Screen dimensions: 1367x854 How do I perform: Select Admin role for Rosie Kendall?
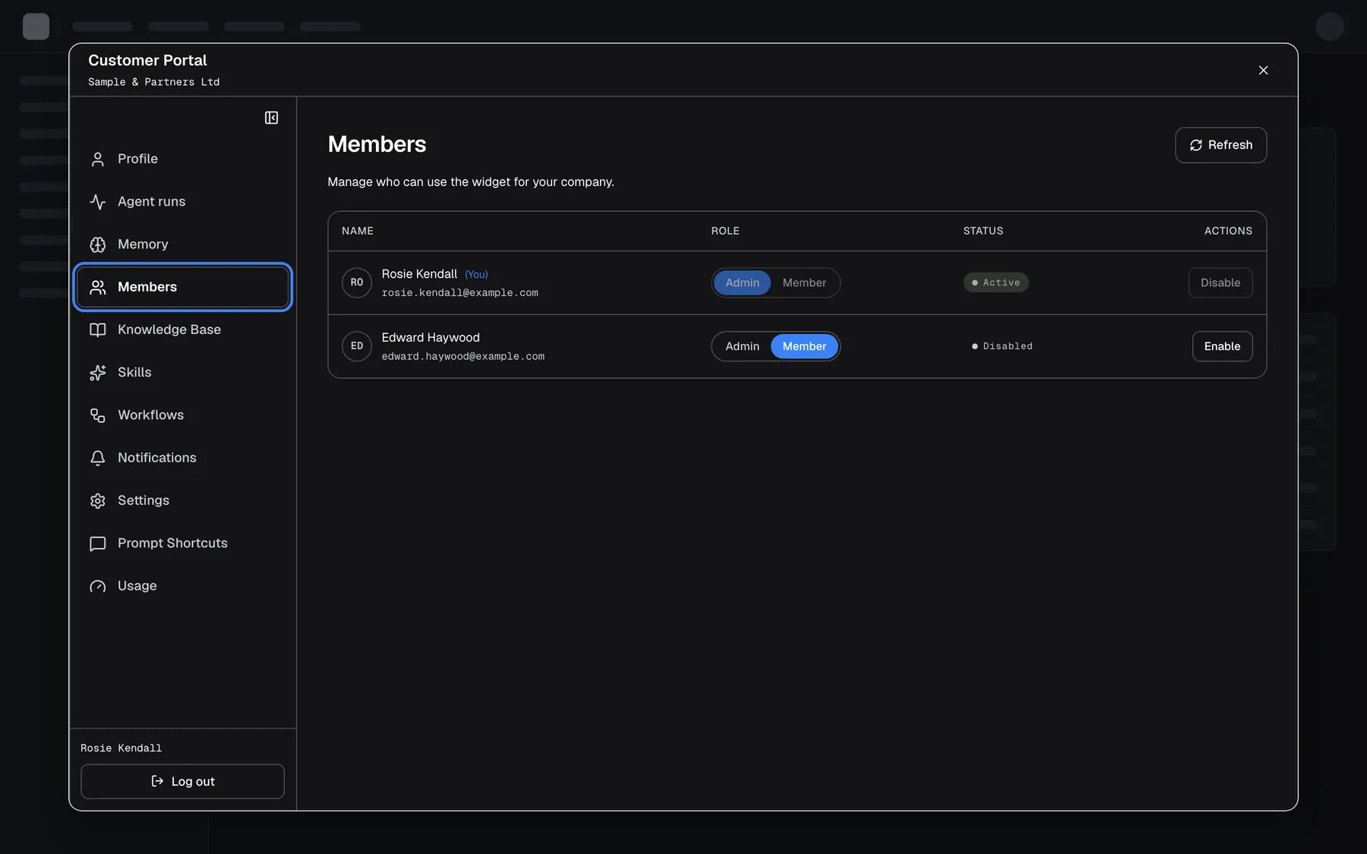(742, 282)
